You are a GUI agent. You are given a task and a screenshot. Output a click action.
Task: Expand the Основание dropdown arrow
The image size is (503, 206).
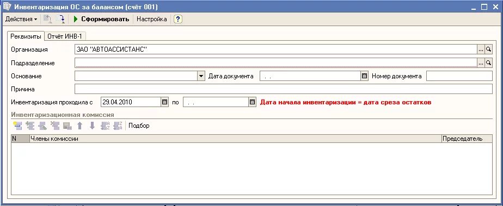[x=201, y=76]
